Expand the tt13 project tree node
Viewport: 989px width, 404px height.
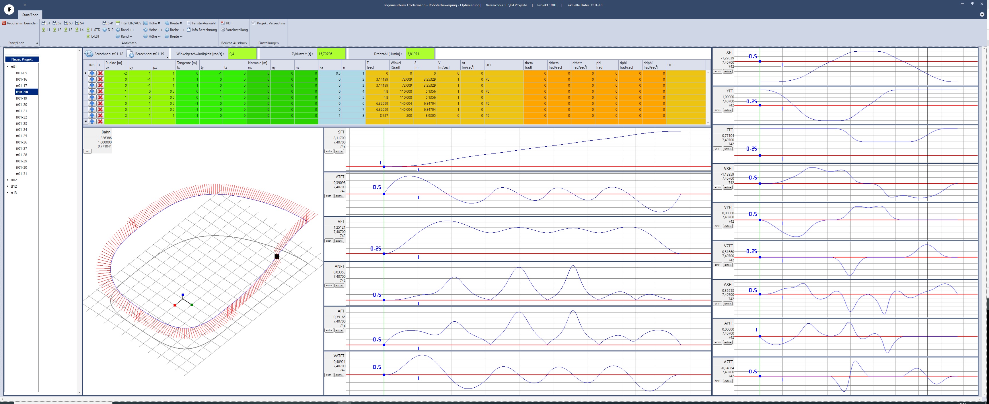point(8,193)
